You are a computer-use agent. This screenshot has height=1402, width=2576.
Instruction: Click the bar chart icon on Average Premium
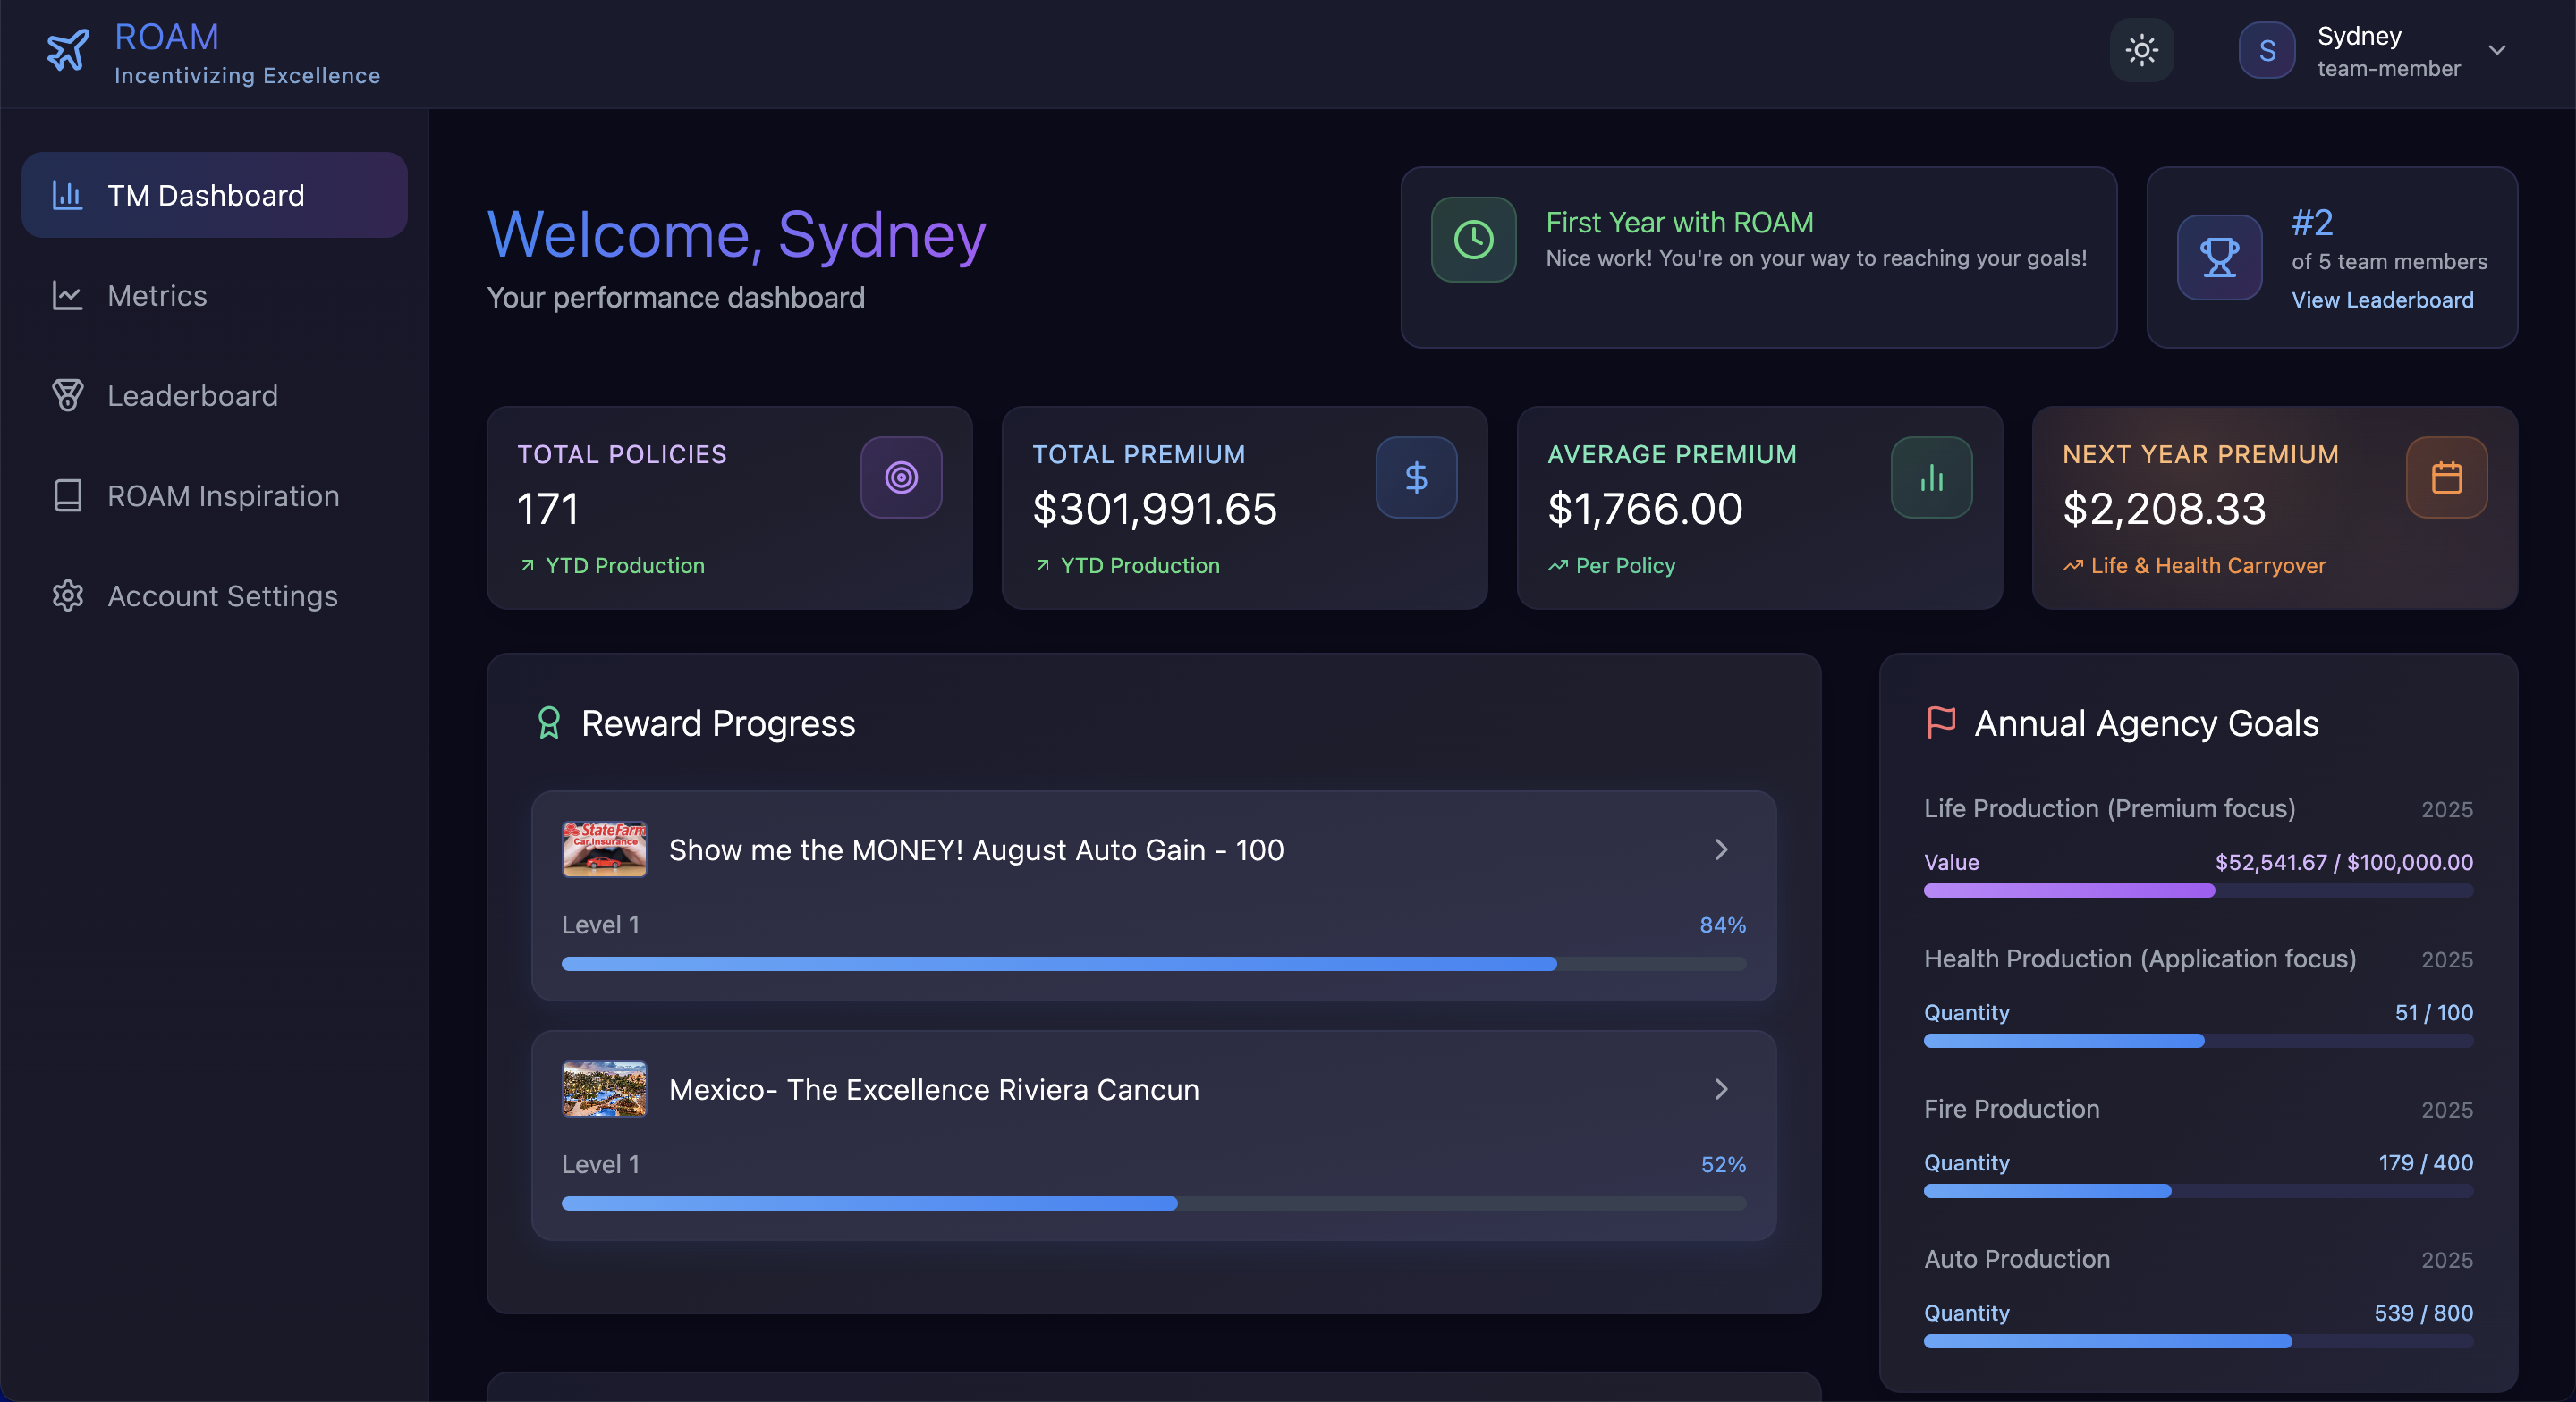pyautogui.click(x=1930, y=477)
